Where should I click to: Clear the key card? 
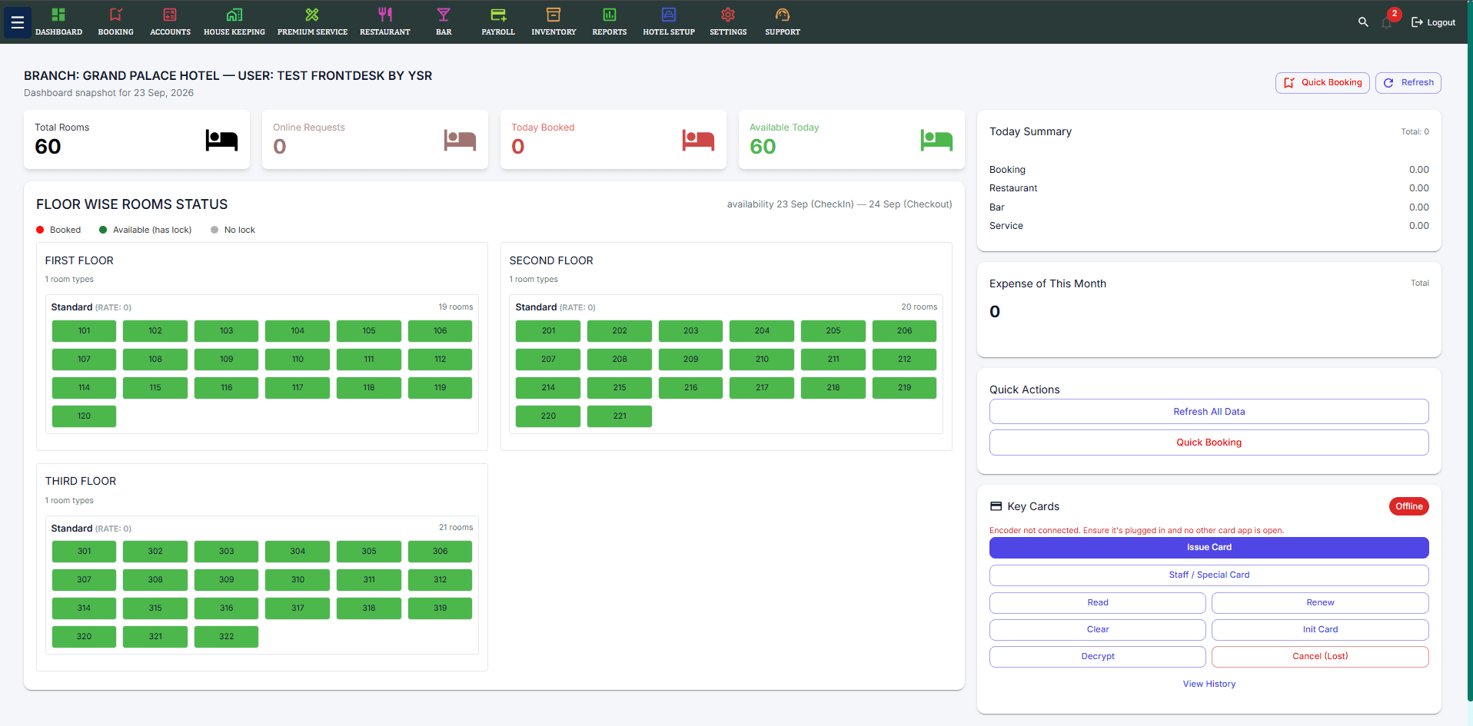tap(1097, 629)
